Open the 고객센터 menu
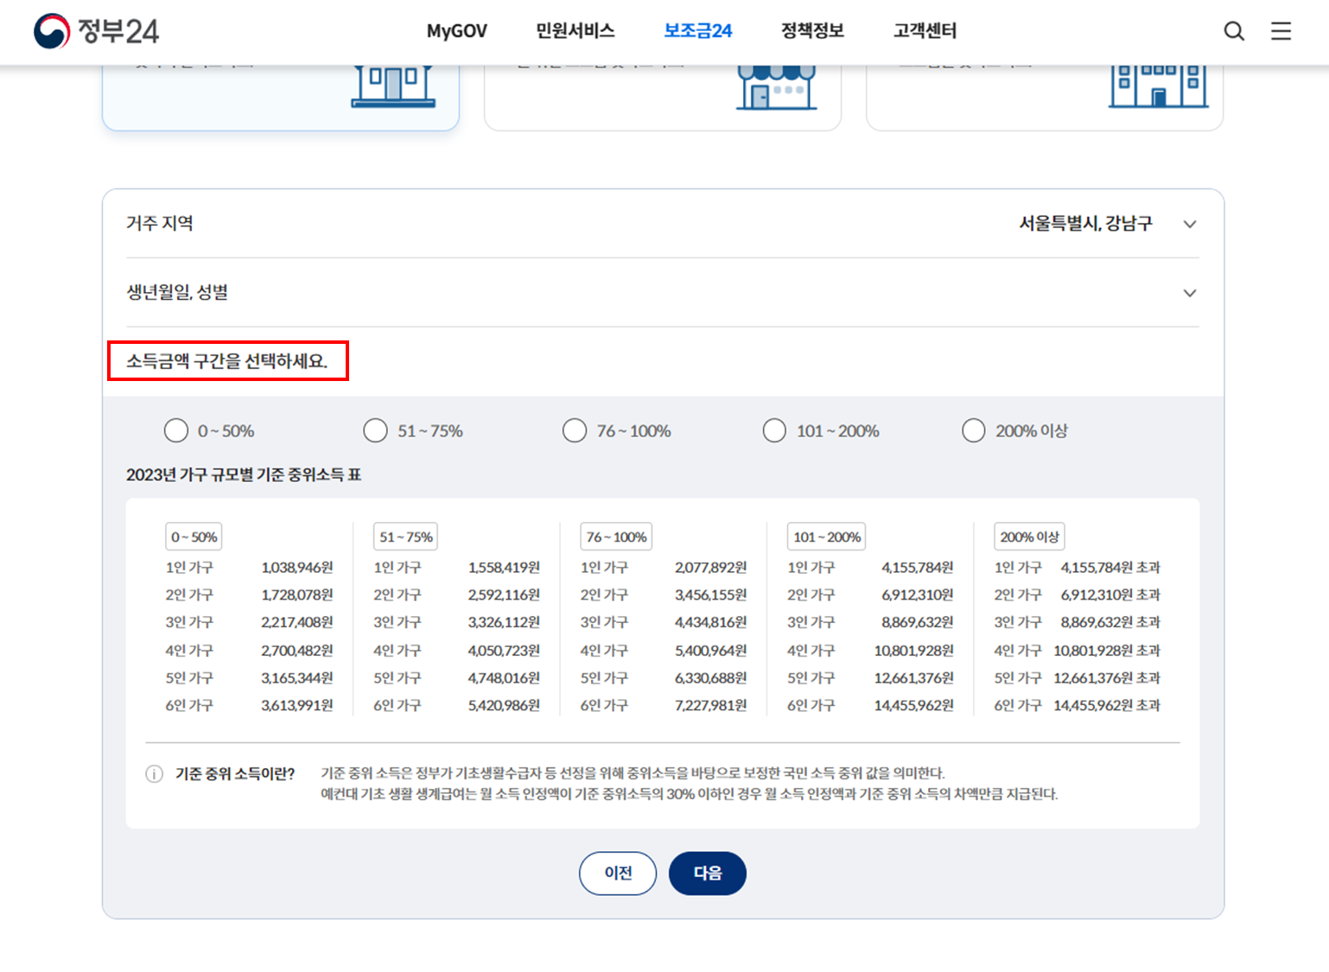 click(923, 31)
